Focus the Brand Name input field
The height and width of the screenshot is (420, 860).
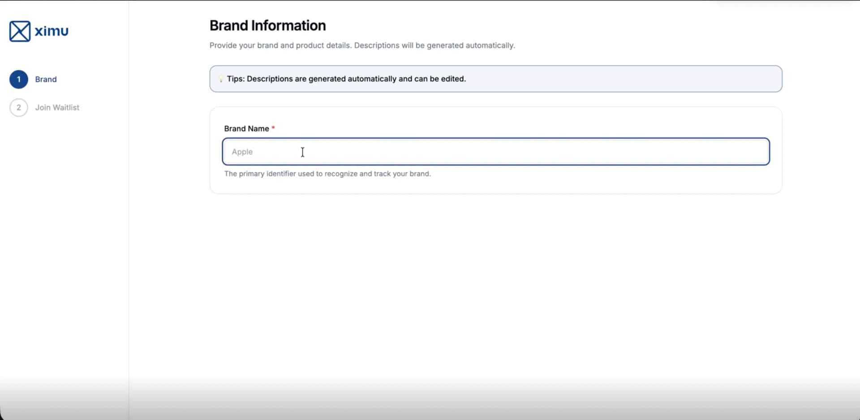pos(495,152)
